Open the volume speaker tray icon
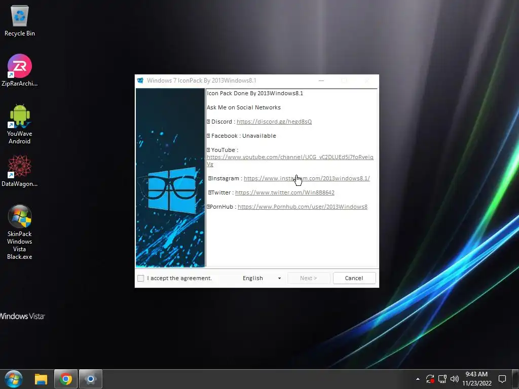This screenshot has width=519, height=389. [x=455, y=379]
